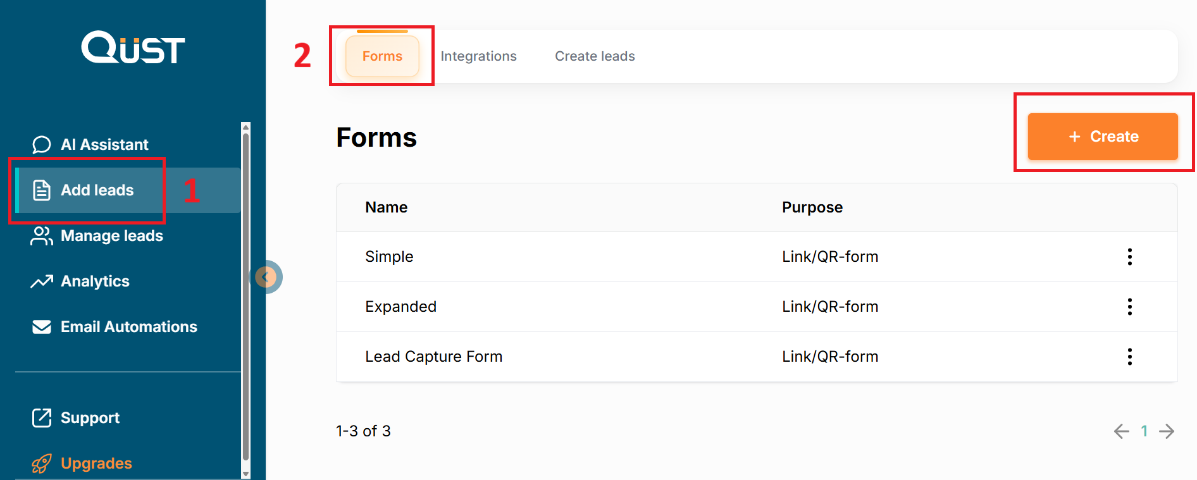Go to the next page arrow
1197x480 pixels.
(1167, 431)
